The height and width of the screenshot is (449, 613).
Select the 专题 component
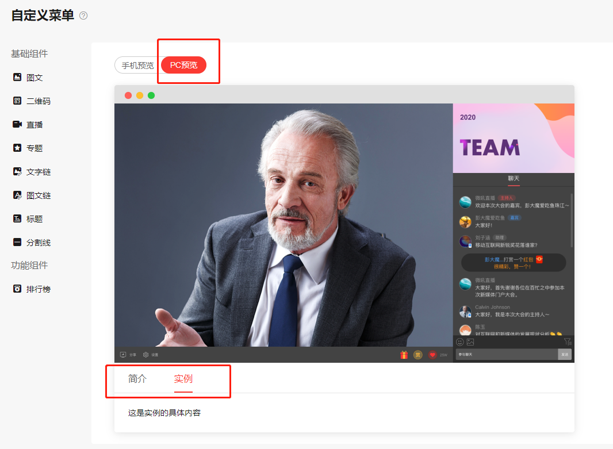tap(28, 148)
